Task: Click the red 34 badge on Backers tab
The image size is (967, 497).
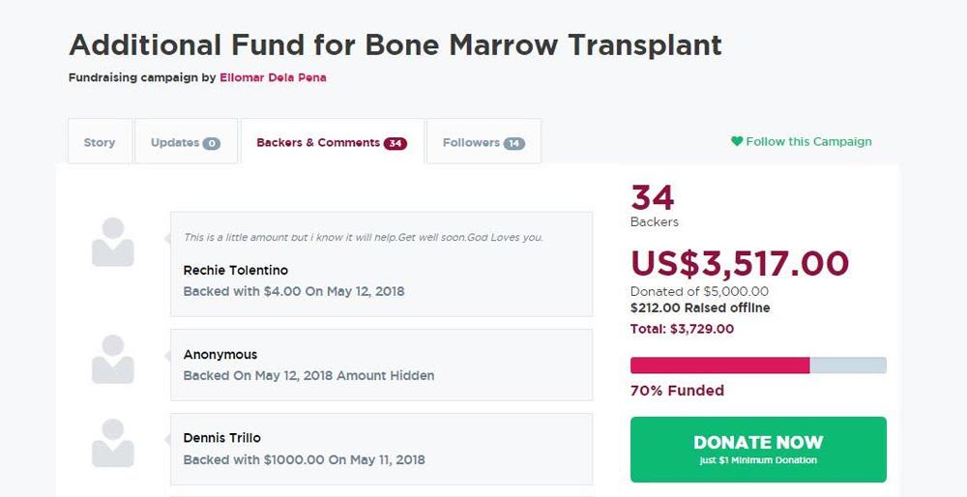Action: pyautogui.click(x=395, y=143)
